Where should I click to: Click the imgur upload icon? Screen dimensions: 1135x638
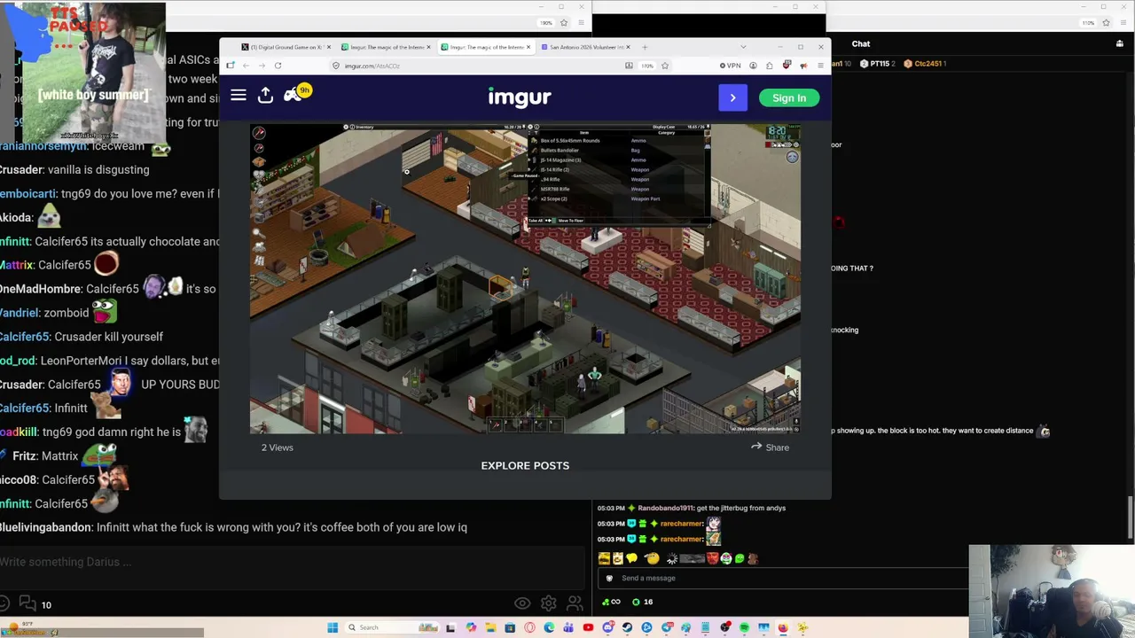tap(265, 95)
